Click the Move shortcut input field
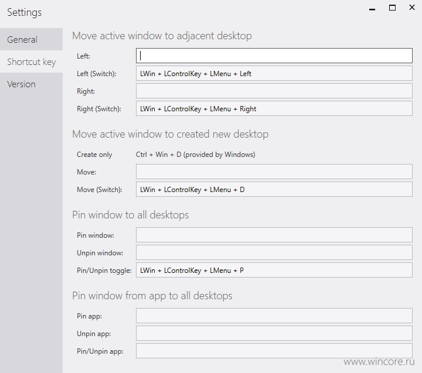 (274, 172)
